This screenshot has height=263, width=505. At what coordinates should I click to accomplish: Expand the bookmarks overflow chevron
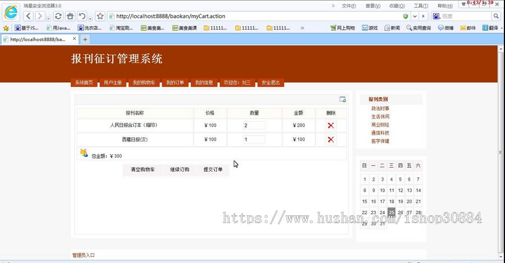[302, 28]
